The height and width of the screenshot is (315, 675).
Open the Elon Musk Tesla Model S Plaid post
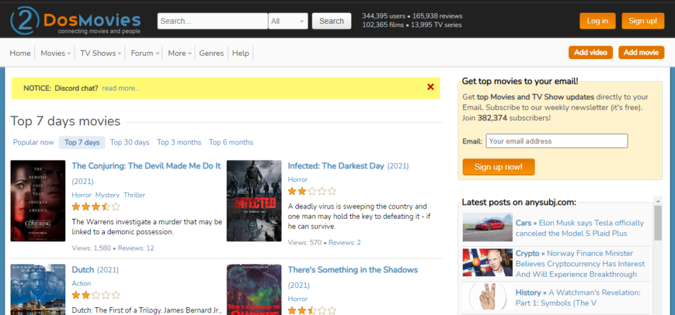pyautogui.click(x=580, y=229)
